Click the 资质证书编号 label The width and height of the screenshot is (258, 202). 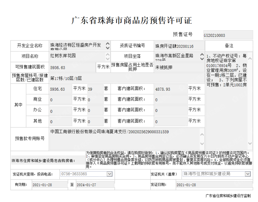(132, 45)
